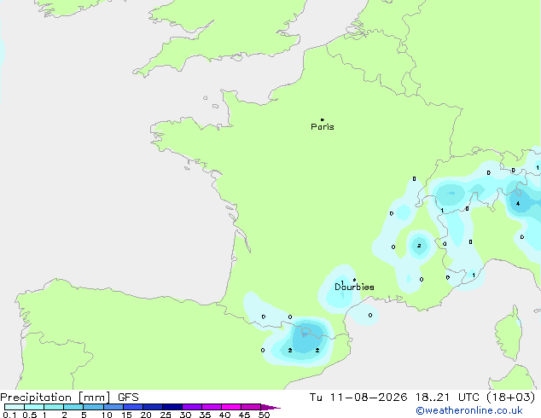Click the date 'Tu 11-08-2026'

[358, 398]
